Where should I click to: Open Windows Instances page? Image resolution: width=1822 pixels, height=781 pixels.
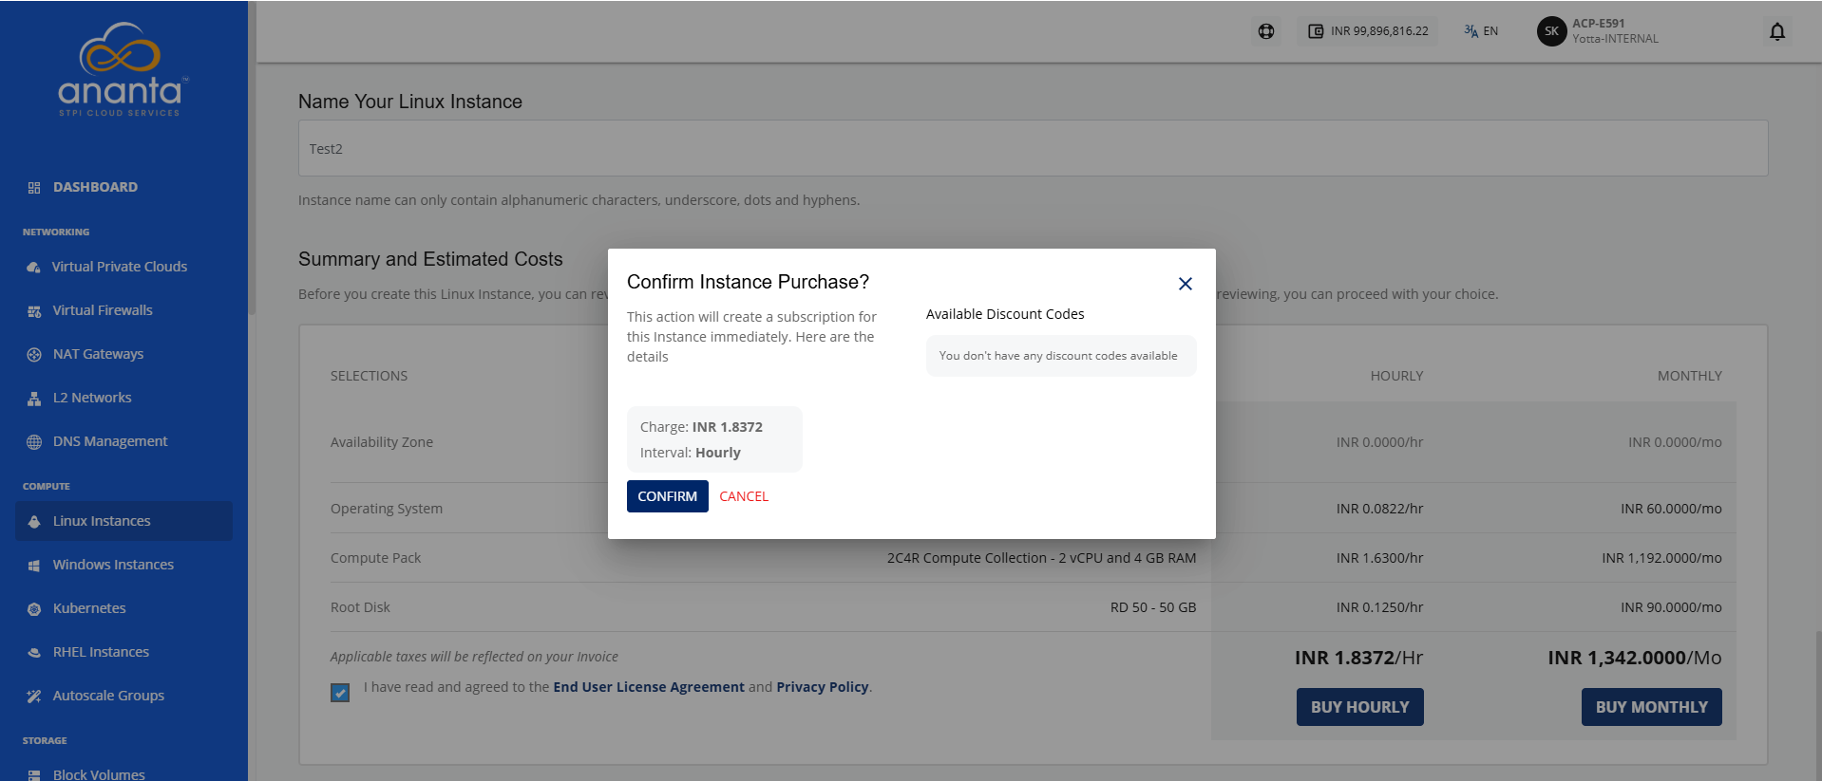click(x=113, y=565)
